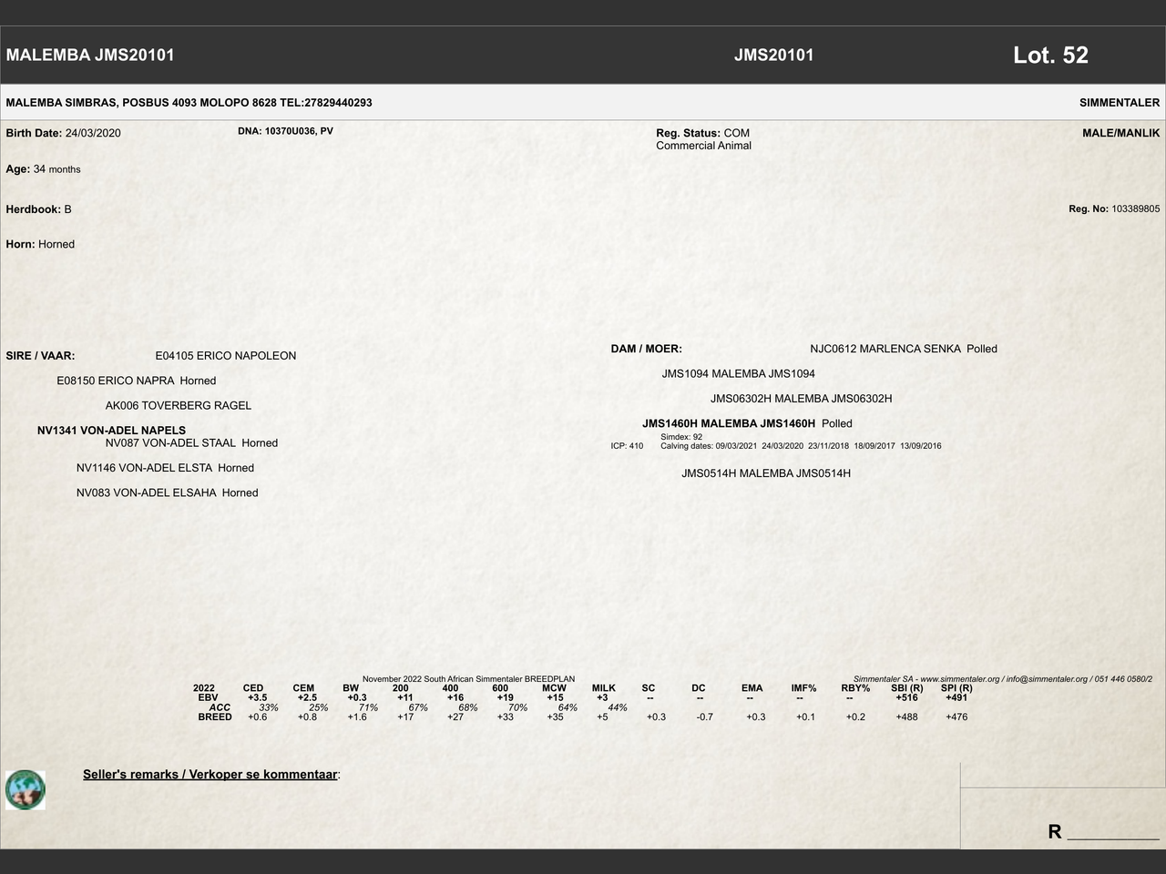Click the SPI EBV value +491
The width and height of the screenshot is (1166, 874).
coord(956,697)
